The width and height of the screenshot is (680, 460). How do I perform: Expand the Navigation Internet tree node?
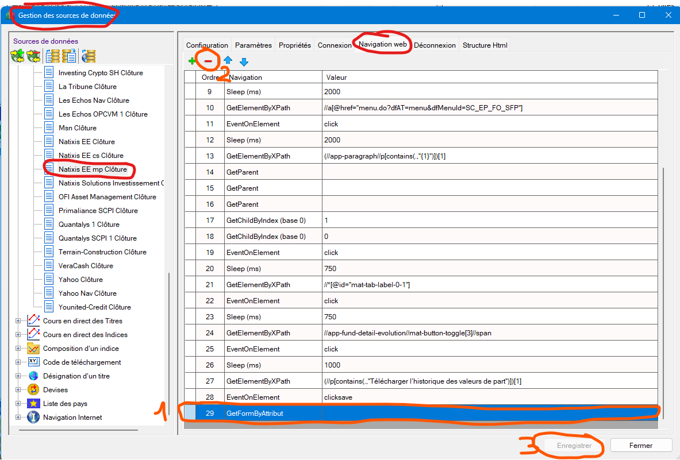pyautogui.click(x=18, y=418)
